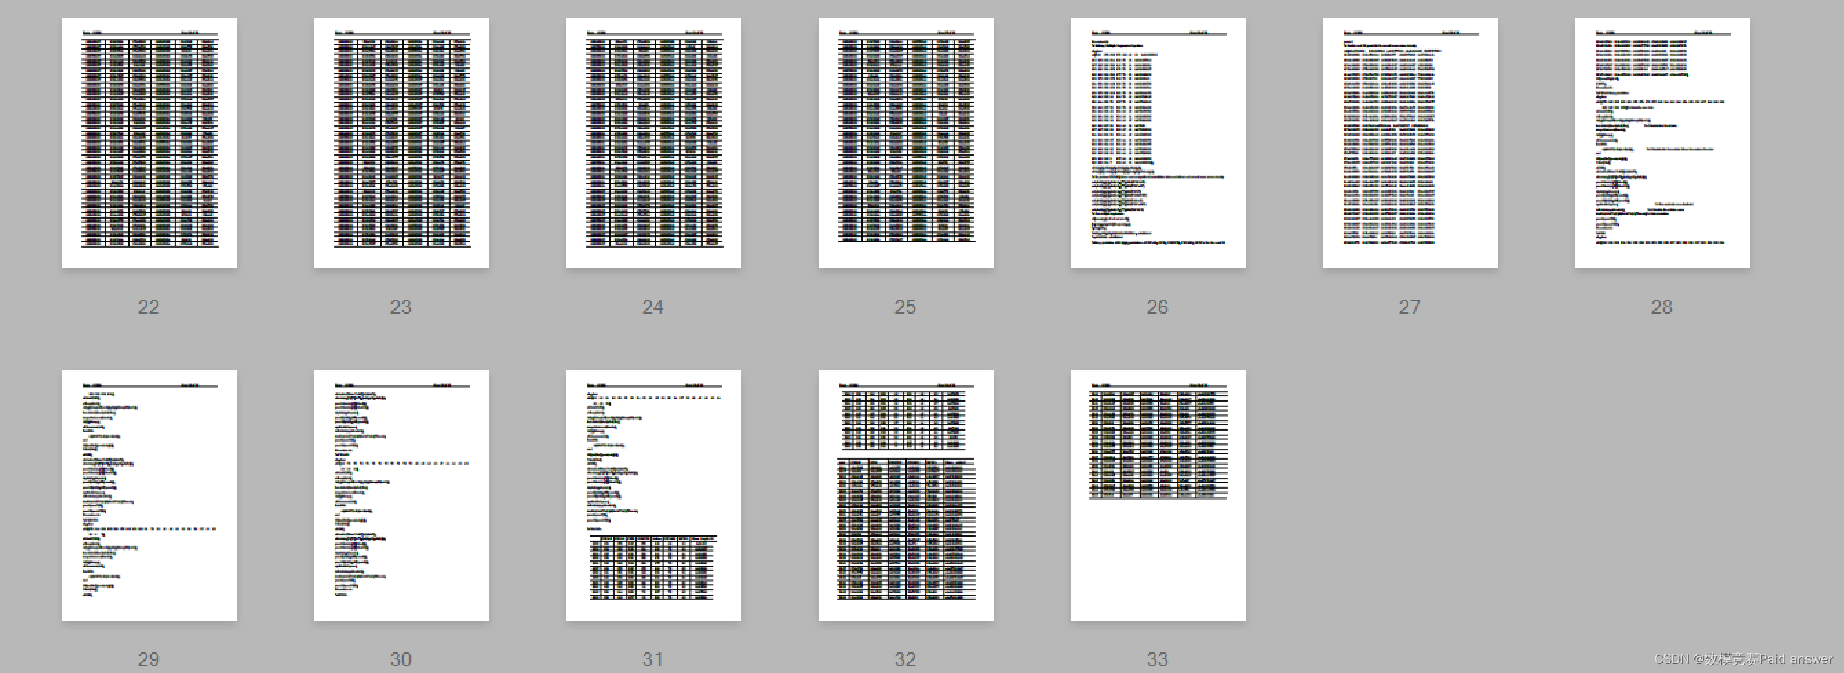Screen dimensions: 1844x673
Task: Select the page 26 thumbnail
Action: pyautogui.click(x=1158, y=143)
